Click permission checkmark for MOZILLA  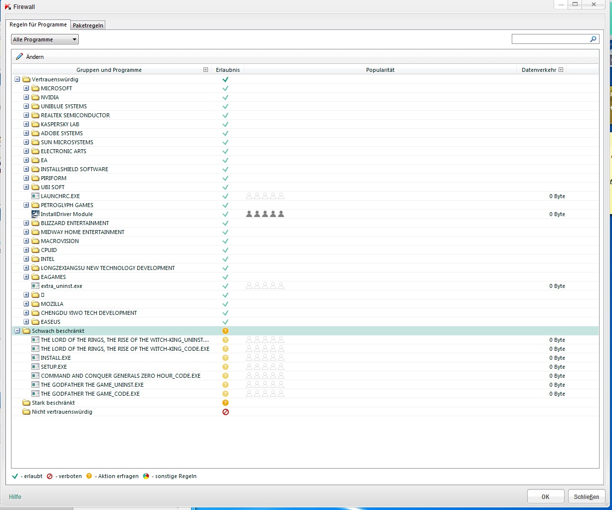[x=225, y=304]
